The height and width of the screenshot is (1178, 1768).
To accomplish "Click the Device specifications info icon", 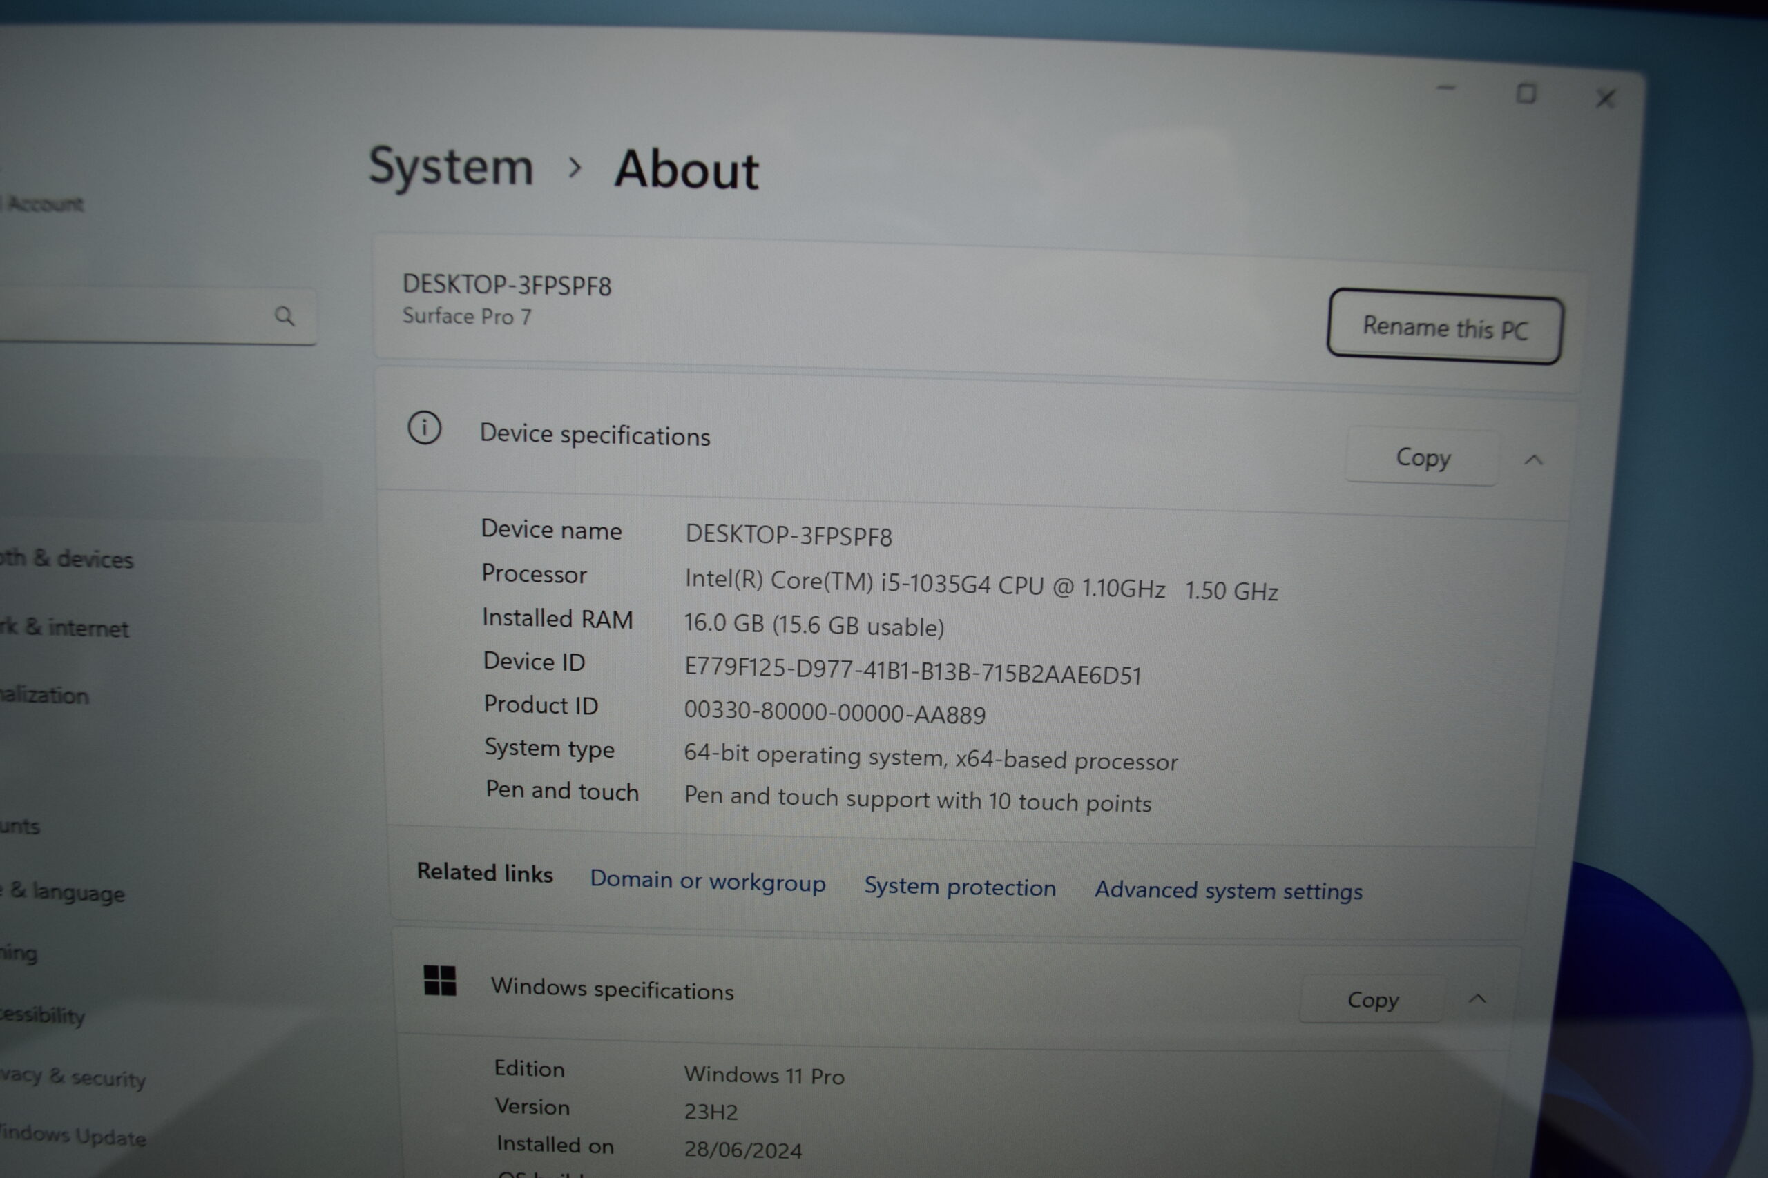I will click(x=425, y=429).
